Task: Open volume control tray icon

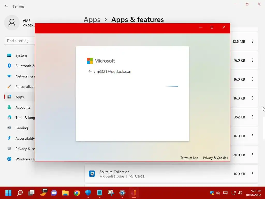Action: 240,193
